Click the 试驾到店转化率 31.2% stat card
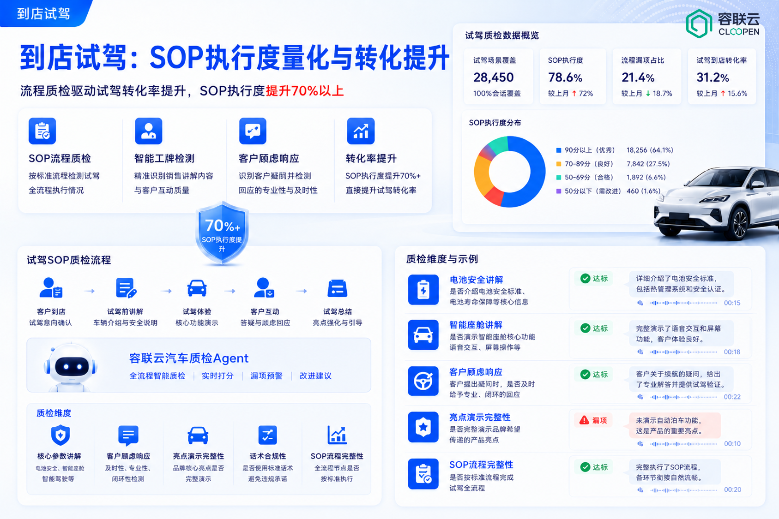This screenshot has width=779, height=519. [x=722, y=77]
